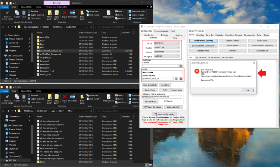Open Novo item dropdown in ACBrNFSeX Explorer
The width and height of the screenshot is (280, 167).
(93, 11)
